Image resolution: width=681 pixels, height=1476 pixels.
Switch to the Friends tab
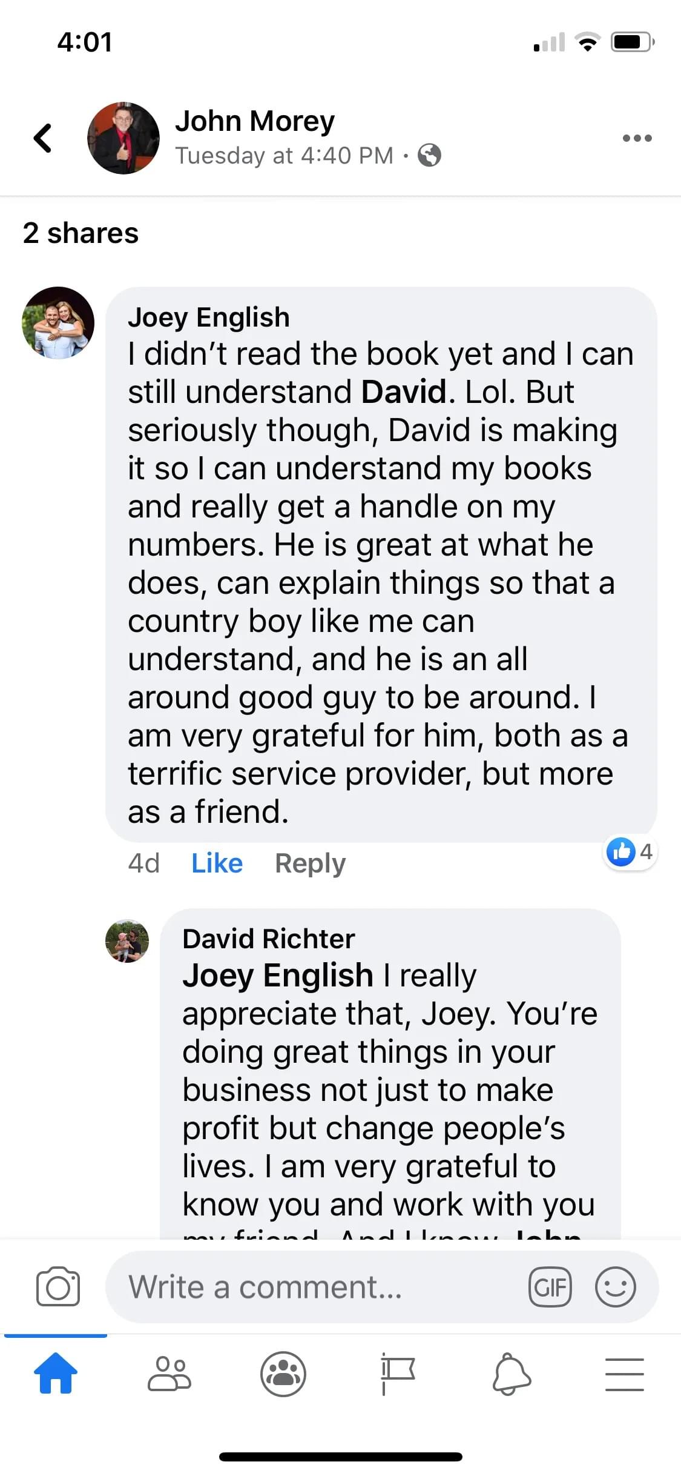(x=169, y=1374)
